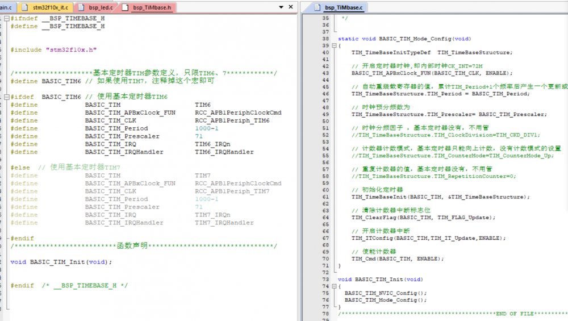
Task: Close the active editor tab with X
Action: [290, 7]
